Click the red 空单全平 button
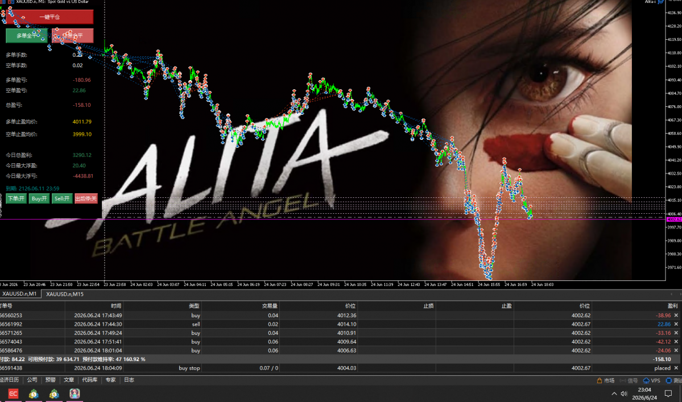682x402 pixels. [73, 36]
